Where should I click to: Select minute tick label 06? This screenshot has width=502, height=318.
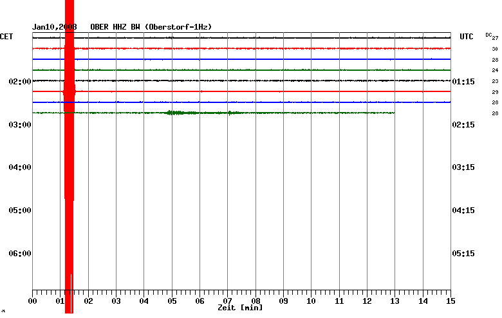tap(200, 301)
